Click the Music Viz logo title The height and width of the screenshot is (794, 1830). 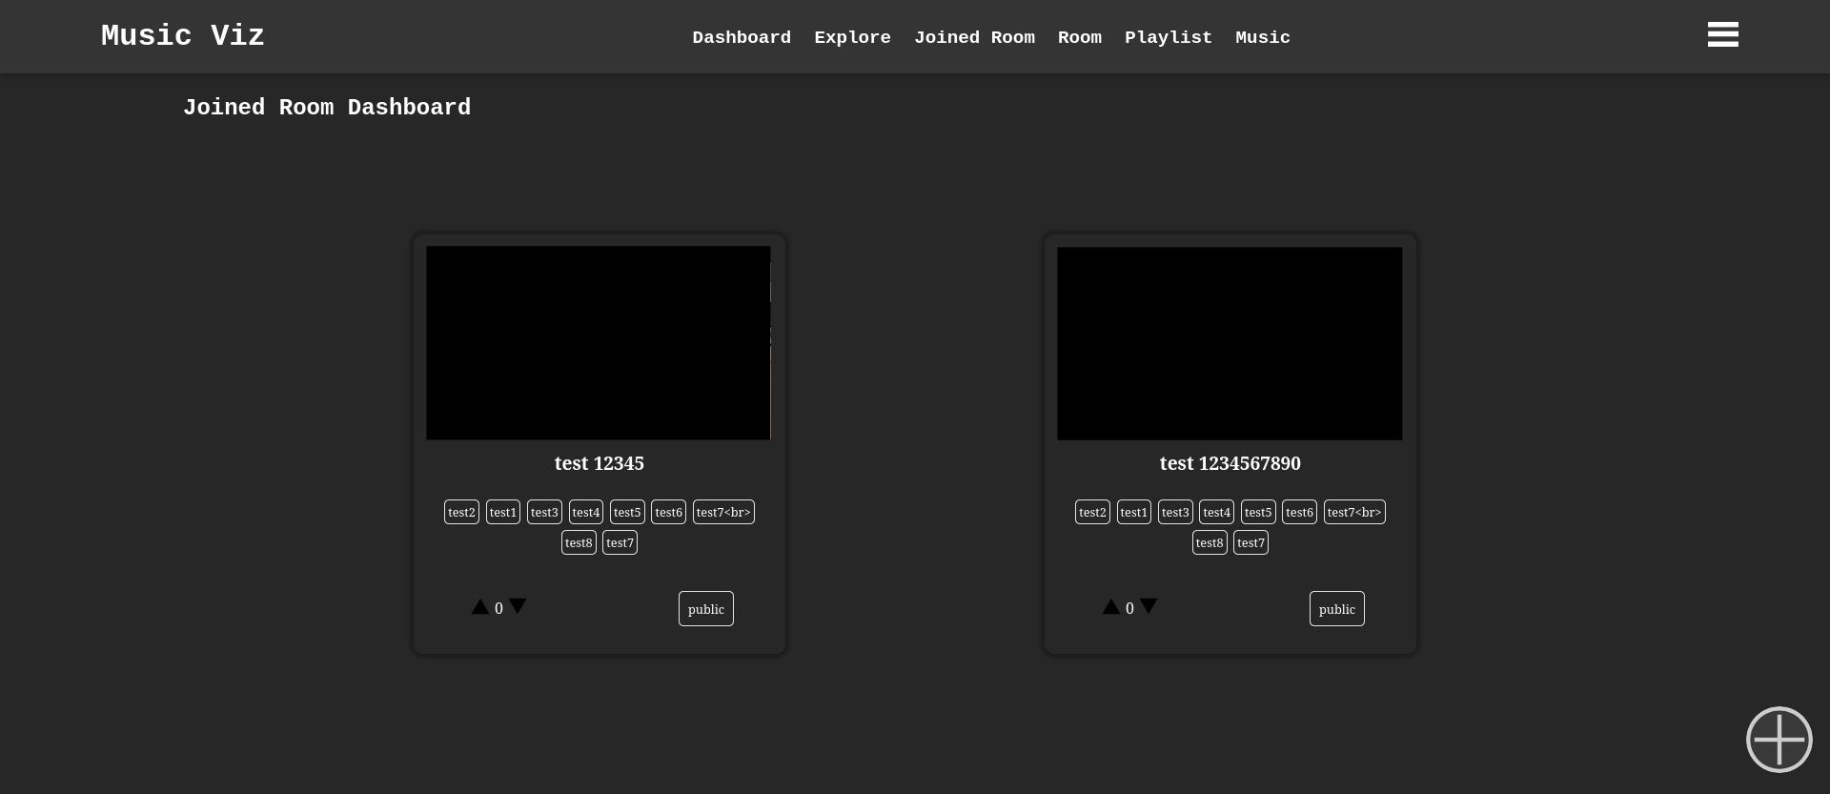click(x=183, y=36)
